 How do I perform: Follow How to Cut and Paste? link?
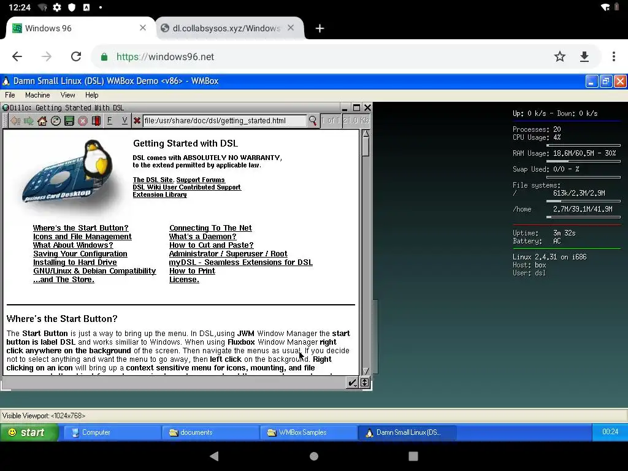coord(211,245)
